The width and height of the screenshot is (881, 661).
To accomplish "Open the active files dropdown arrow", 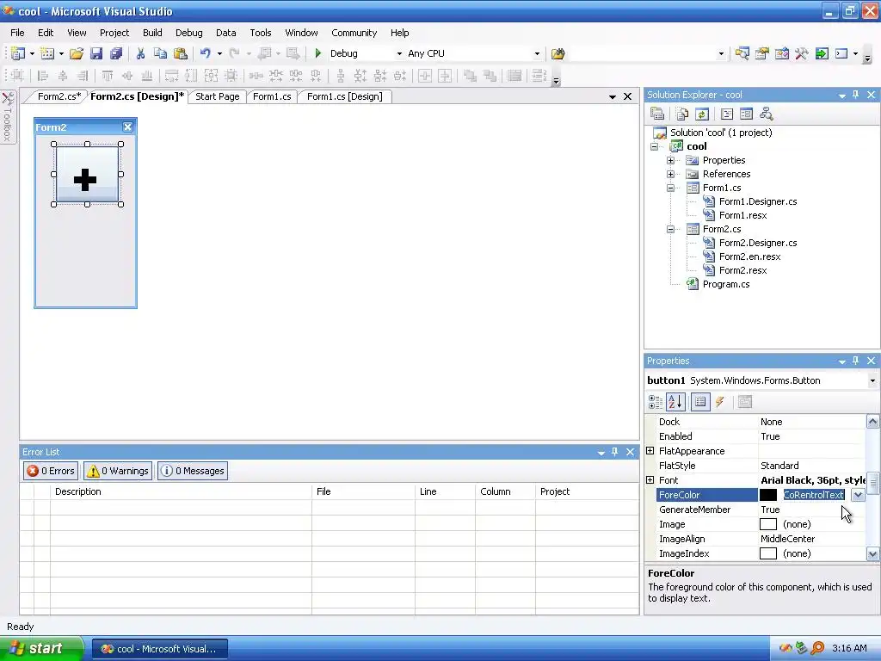I will click(x=613, y=97).
